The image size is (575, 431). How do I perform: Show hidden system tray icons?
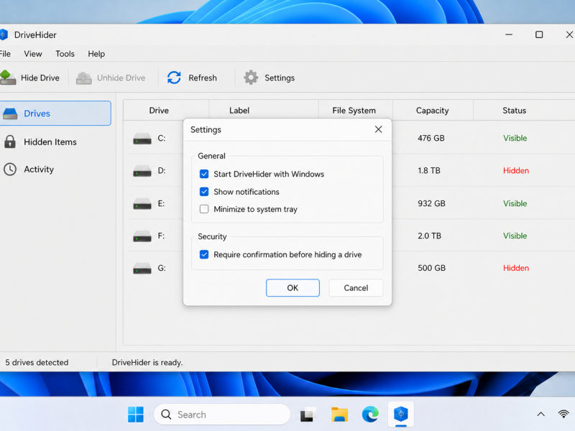541,414
